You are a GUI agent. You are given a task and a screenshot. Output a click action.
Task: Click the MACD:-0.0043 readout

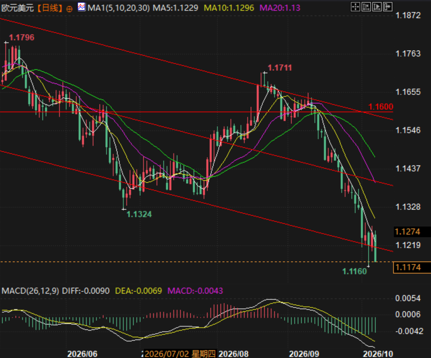[195, 291]
